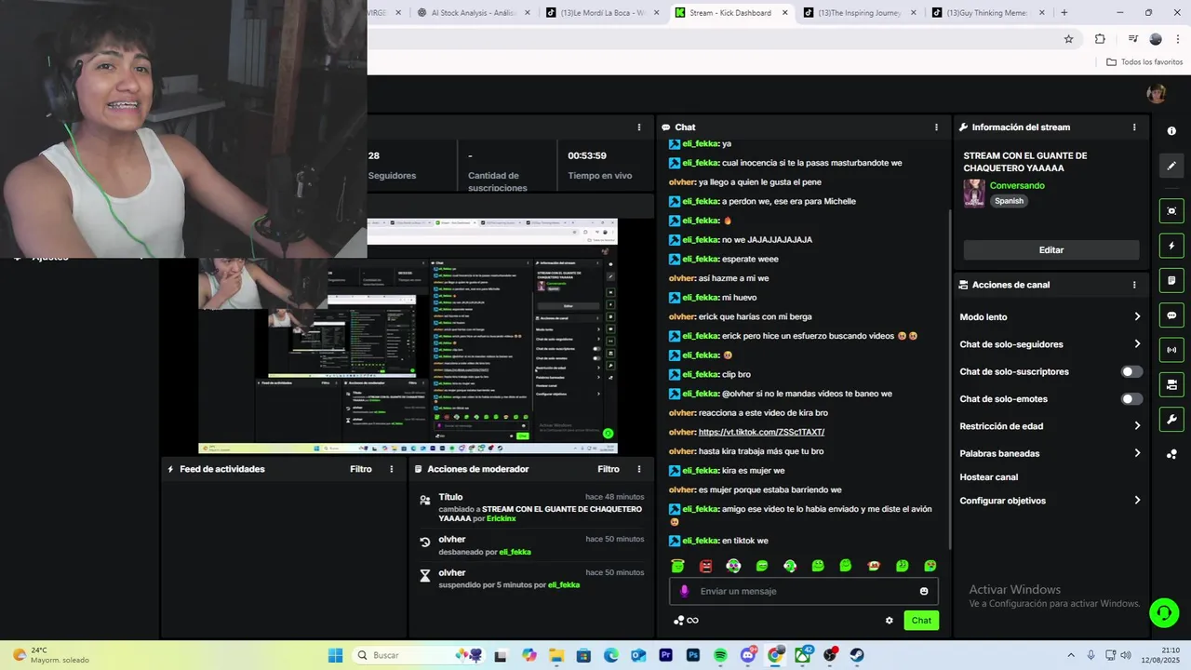Open the green support headset bubble
The image size is (1191, 670).
[x=1164, y=612]
